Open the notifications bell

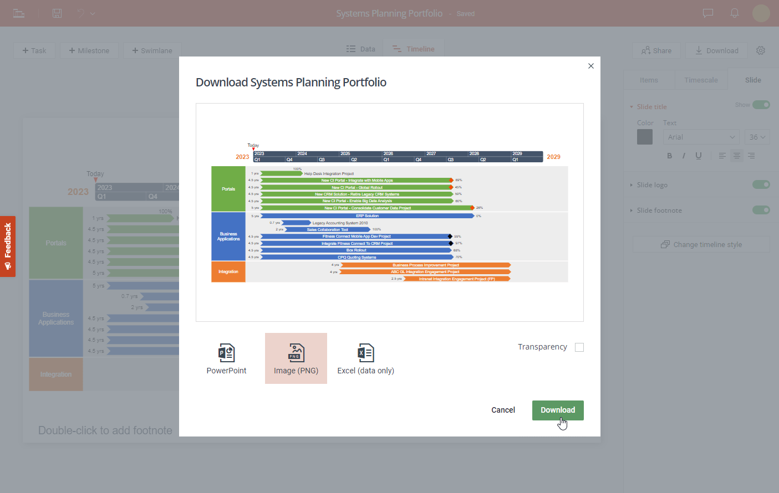[734, 13]
